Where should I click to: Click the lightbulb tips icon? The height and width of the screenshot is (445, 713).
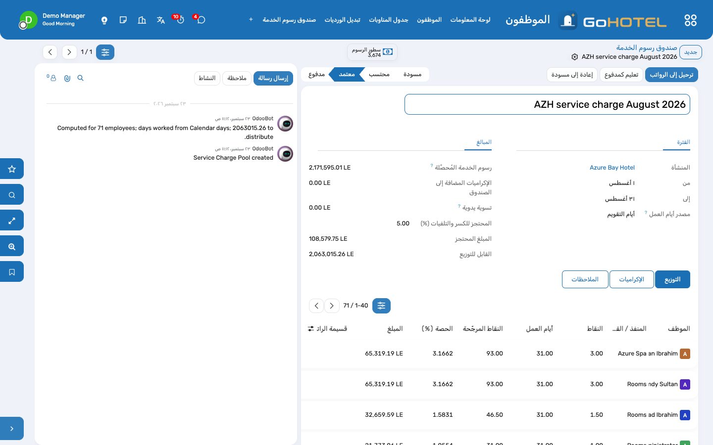coord(104,20)
